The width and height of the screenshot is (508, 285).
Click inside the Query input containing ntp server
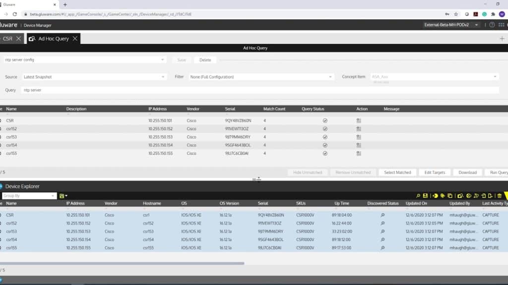(x=149, y=90)
